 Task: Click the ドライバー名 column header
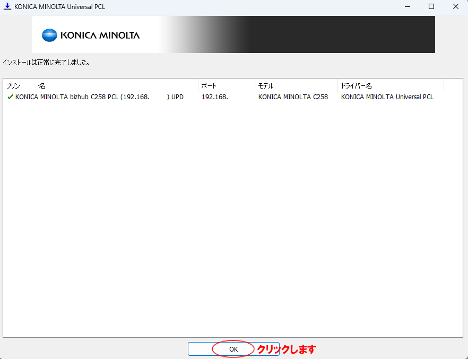click(x=391, y=86)
